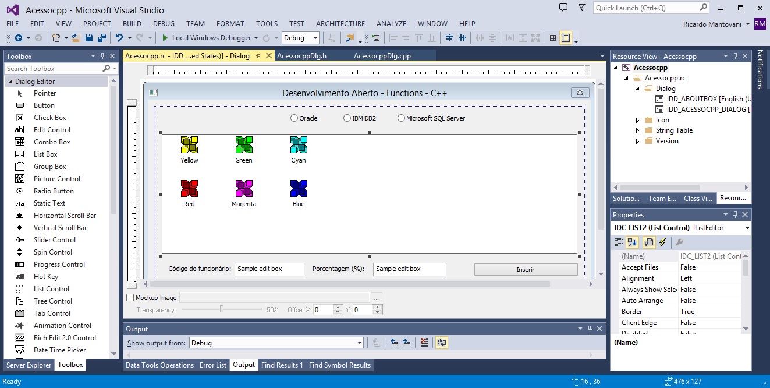
Task: Show property Events via lightning bolt icon
Action: [x=662, y=242]
